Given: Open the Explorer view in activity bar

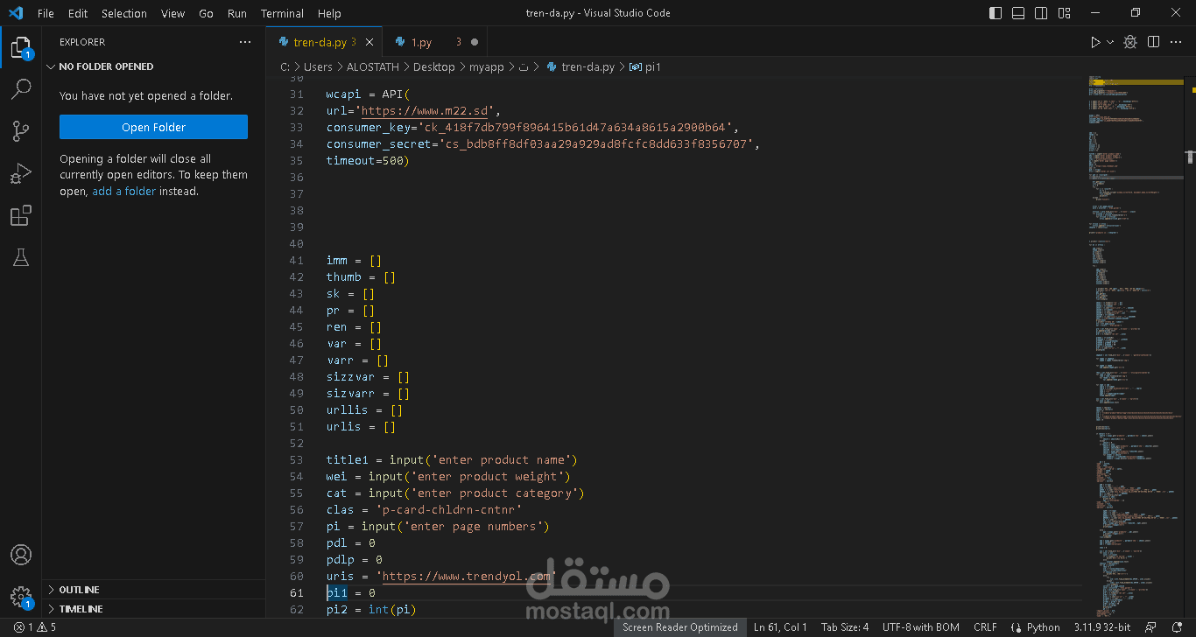Looking at the screenshot, I should (21, 47).
